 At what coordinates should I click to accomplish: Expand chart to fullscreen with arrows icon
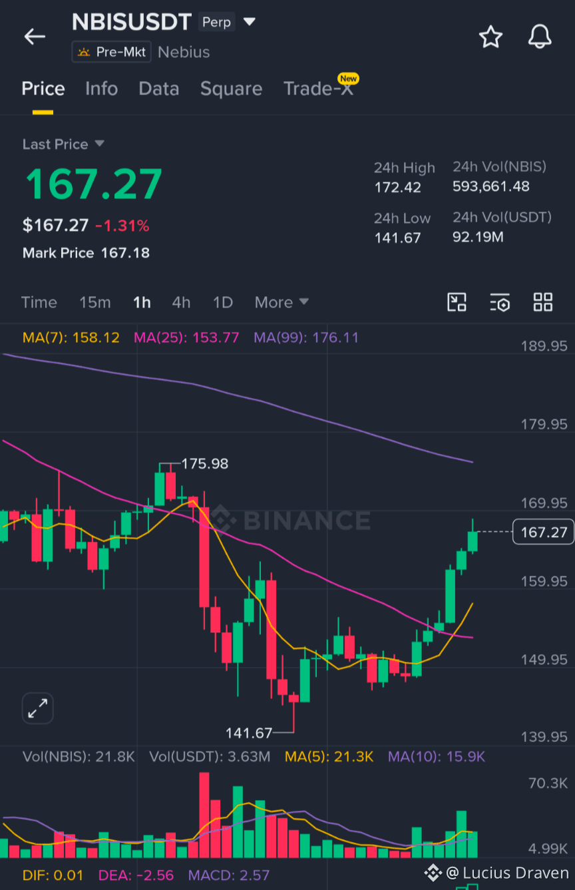click(x=37, y=708)
